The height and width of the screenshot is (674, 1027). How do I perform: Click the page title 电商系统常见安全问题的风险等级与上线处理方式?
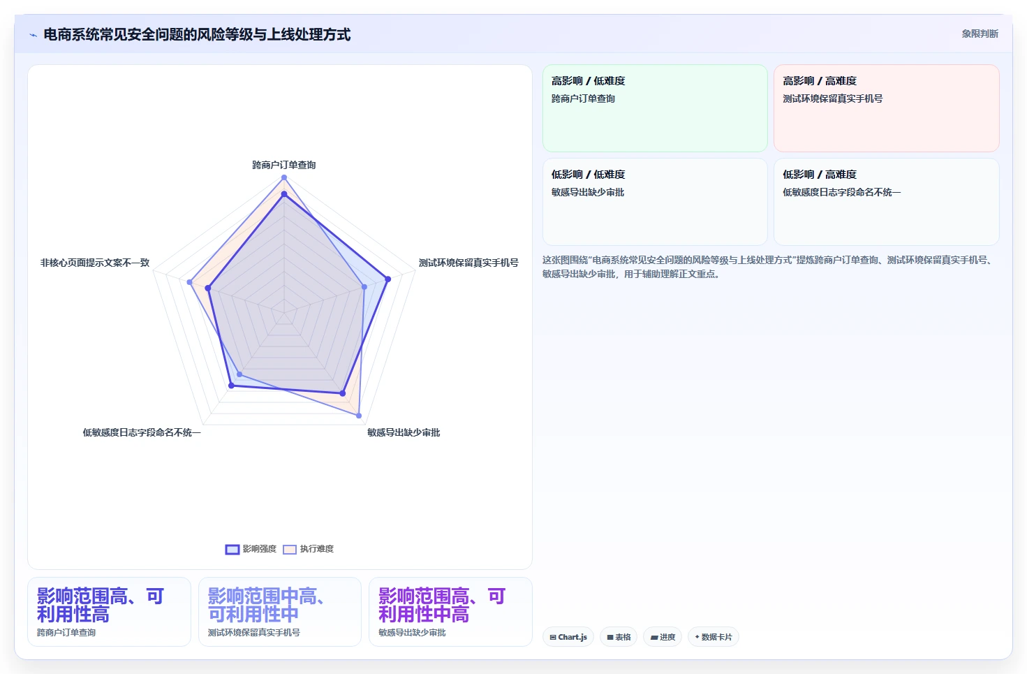point(197,34)
